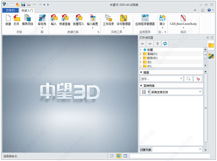This screenshot has width=217, height=161.
Task: Click the Library Publish (库发布) icon
Action: pyautogui.click(x=42, y=18)
